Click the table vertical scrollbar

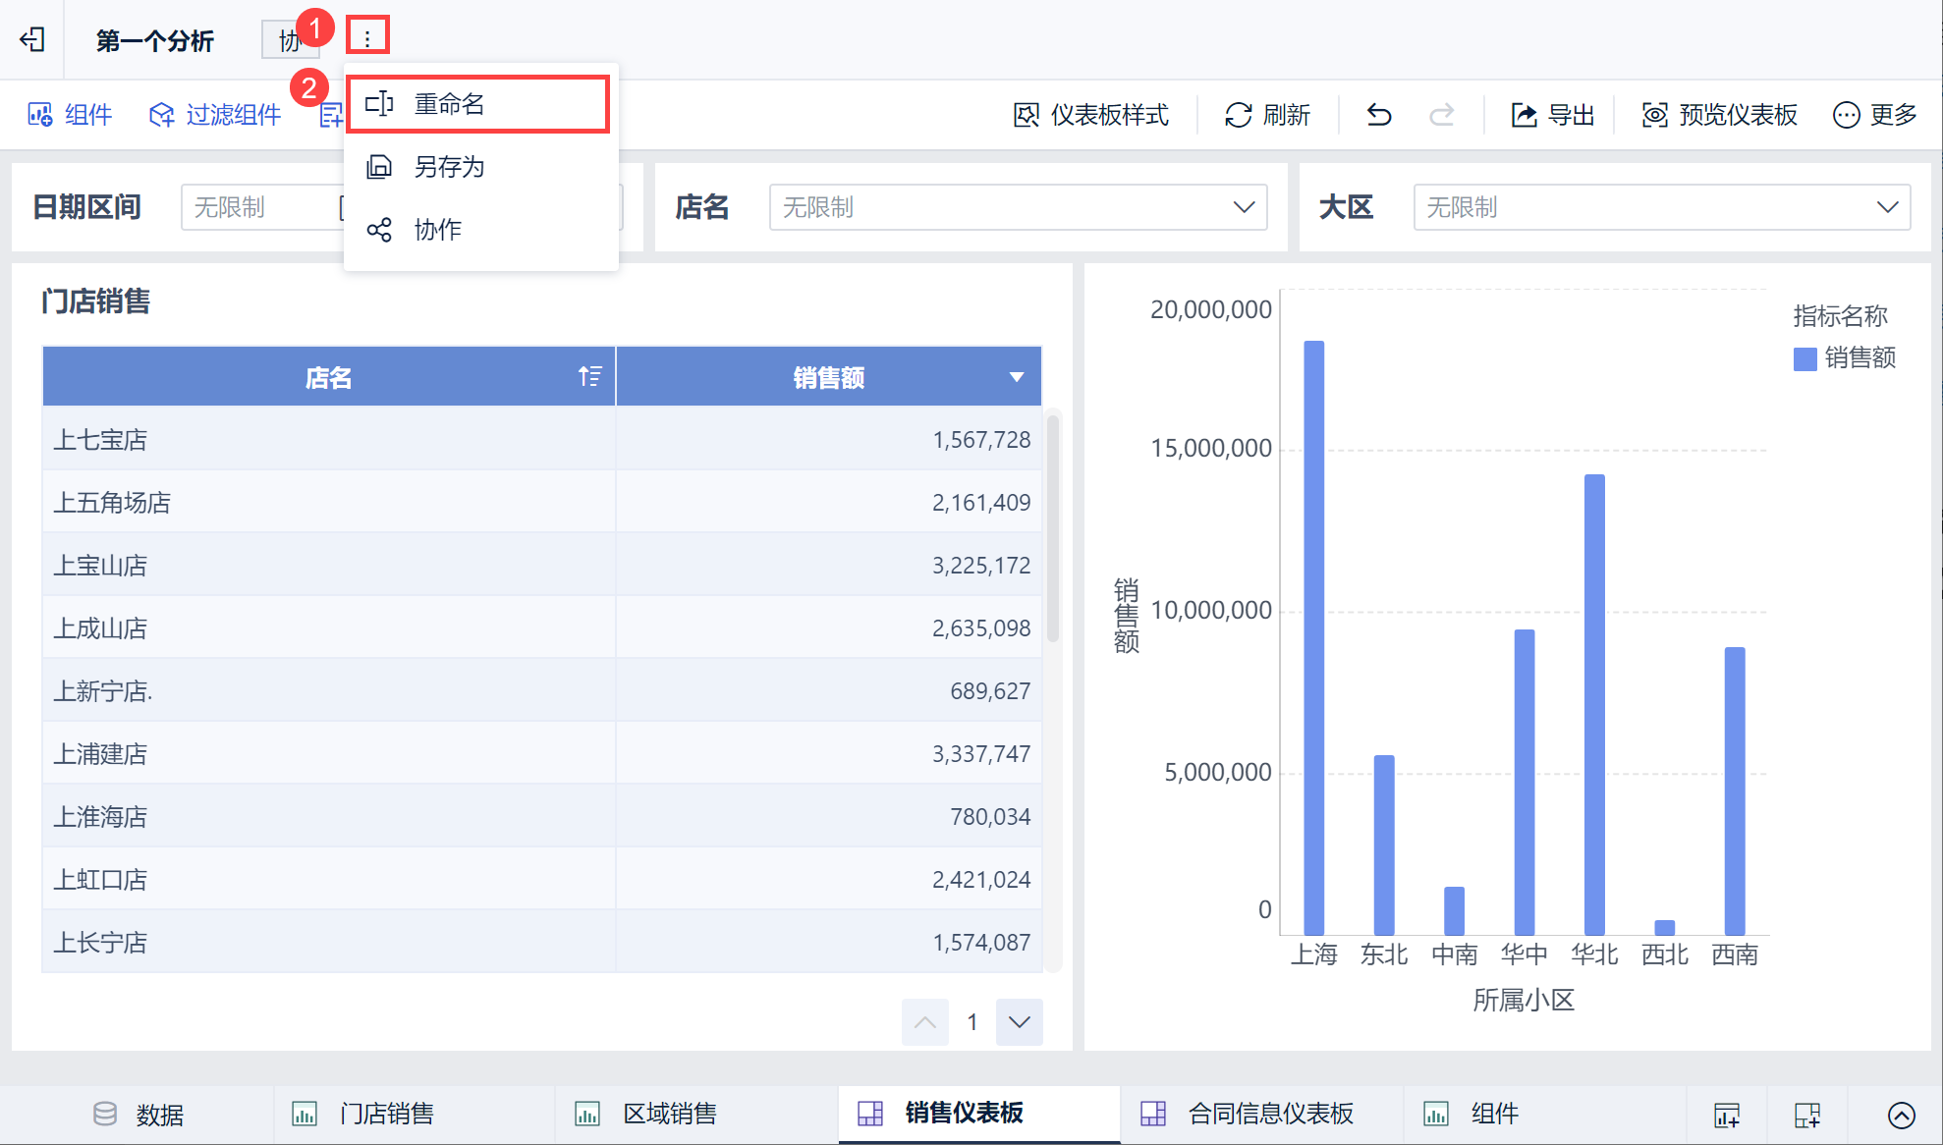pyautogui.click(x=1053, y=530)
